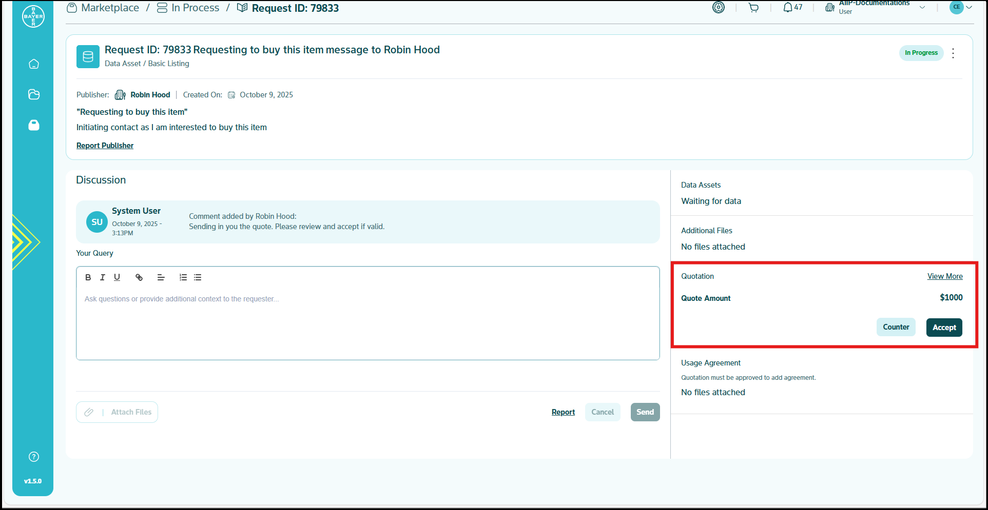Screen dimensions: 988x510
Task: Click the help question mark icon
Action: pyautogui.click(x=34, y=457)
